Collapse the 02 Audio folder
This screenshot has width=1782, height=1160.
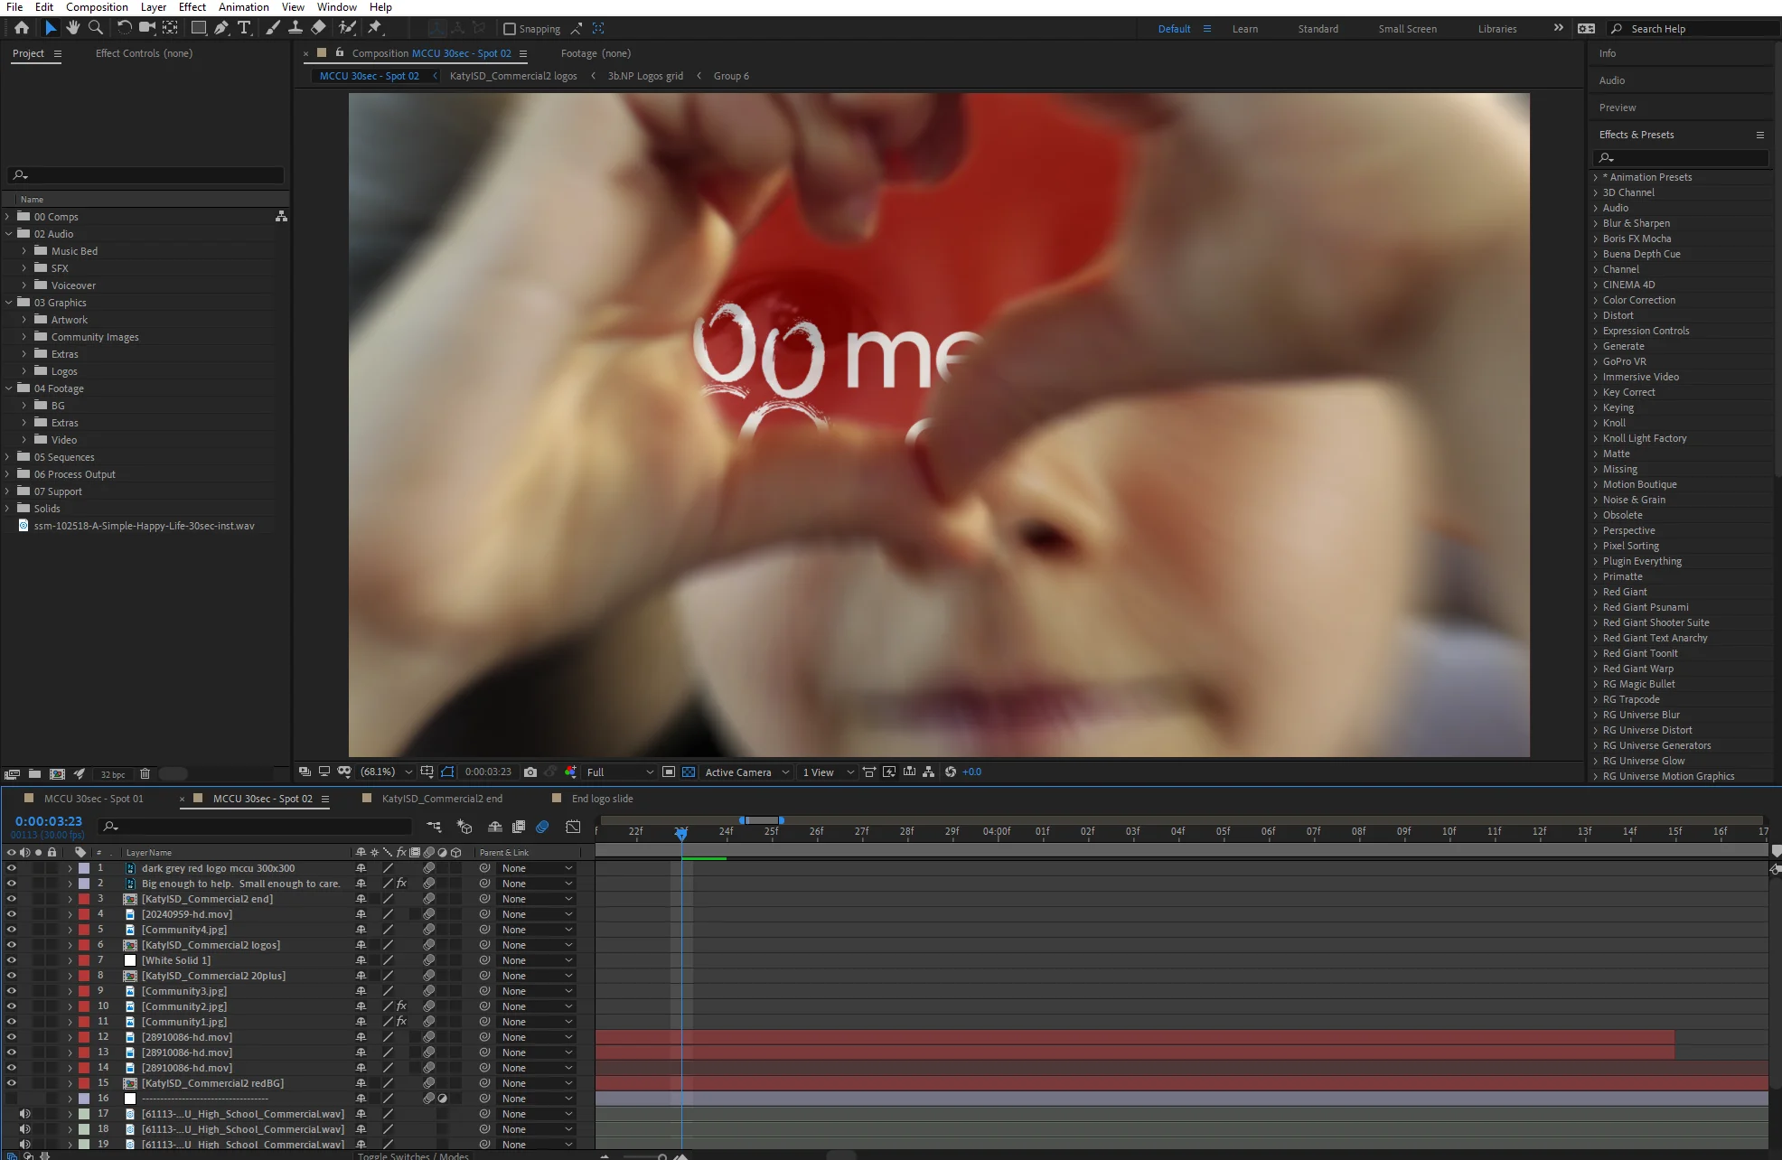click(8, 234)
